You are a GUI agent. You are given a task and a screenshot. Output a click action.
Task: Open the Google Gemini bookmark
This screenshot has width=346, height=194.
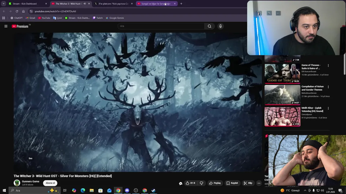[x=115, y=18]
